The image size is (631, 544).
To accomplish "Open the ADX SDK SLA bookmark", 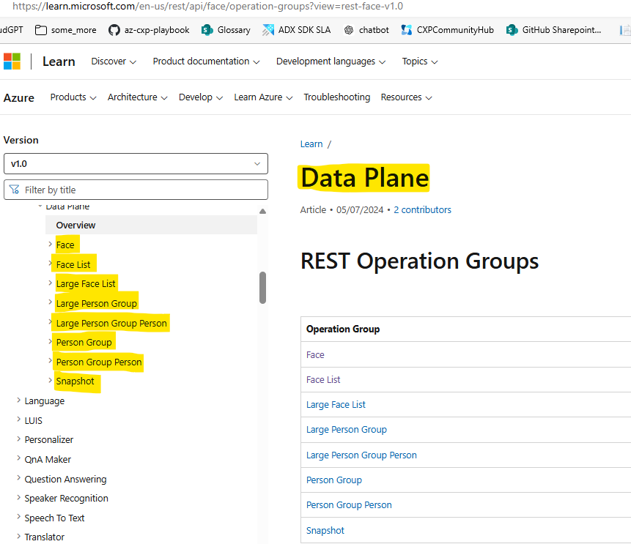I will pyautogui.click(x=297, y=30).
